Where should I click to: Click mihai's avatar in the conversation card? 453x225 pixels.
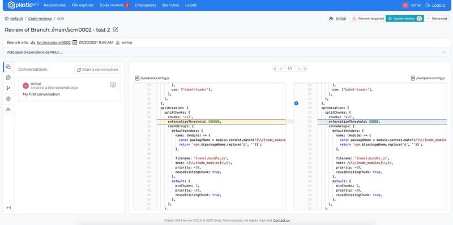[x=25, y=85]
